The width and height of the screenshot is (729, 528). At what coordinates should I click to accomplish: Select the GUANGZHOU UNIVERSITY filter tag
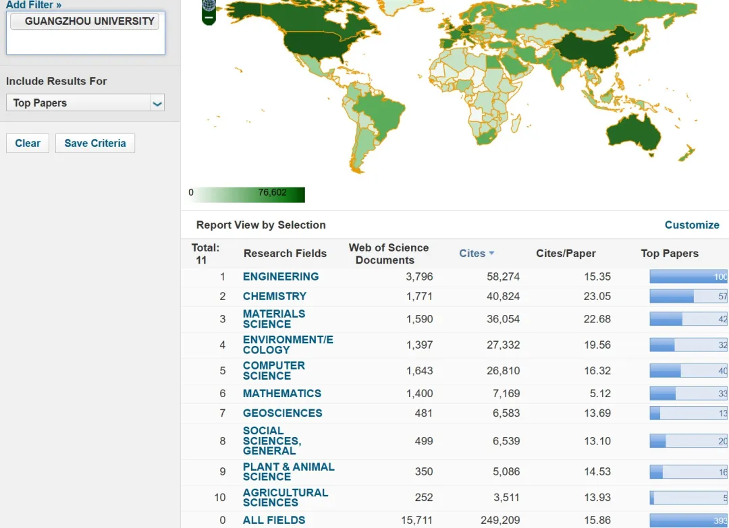coord(84,22)
